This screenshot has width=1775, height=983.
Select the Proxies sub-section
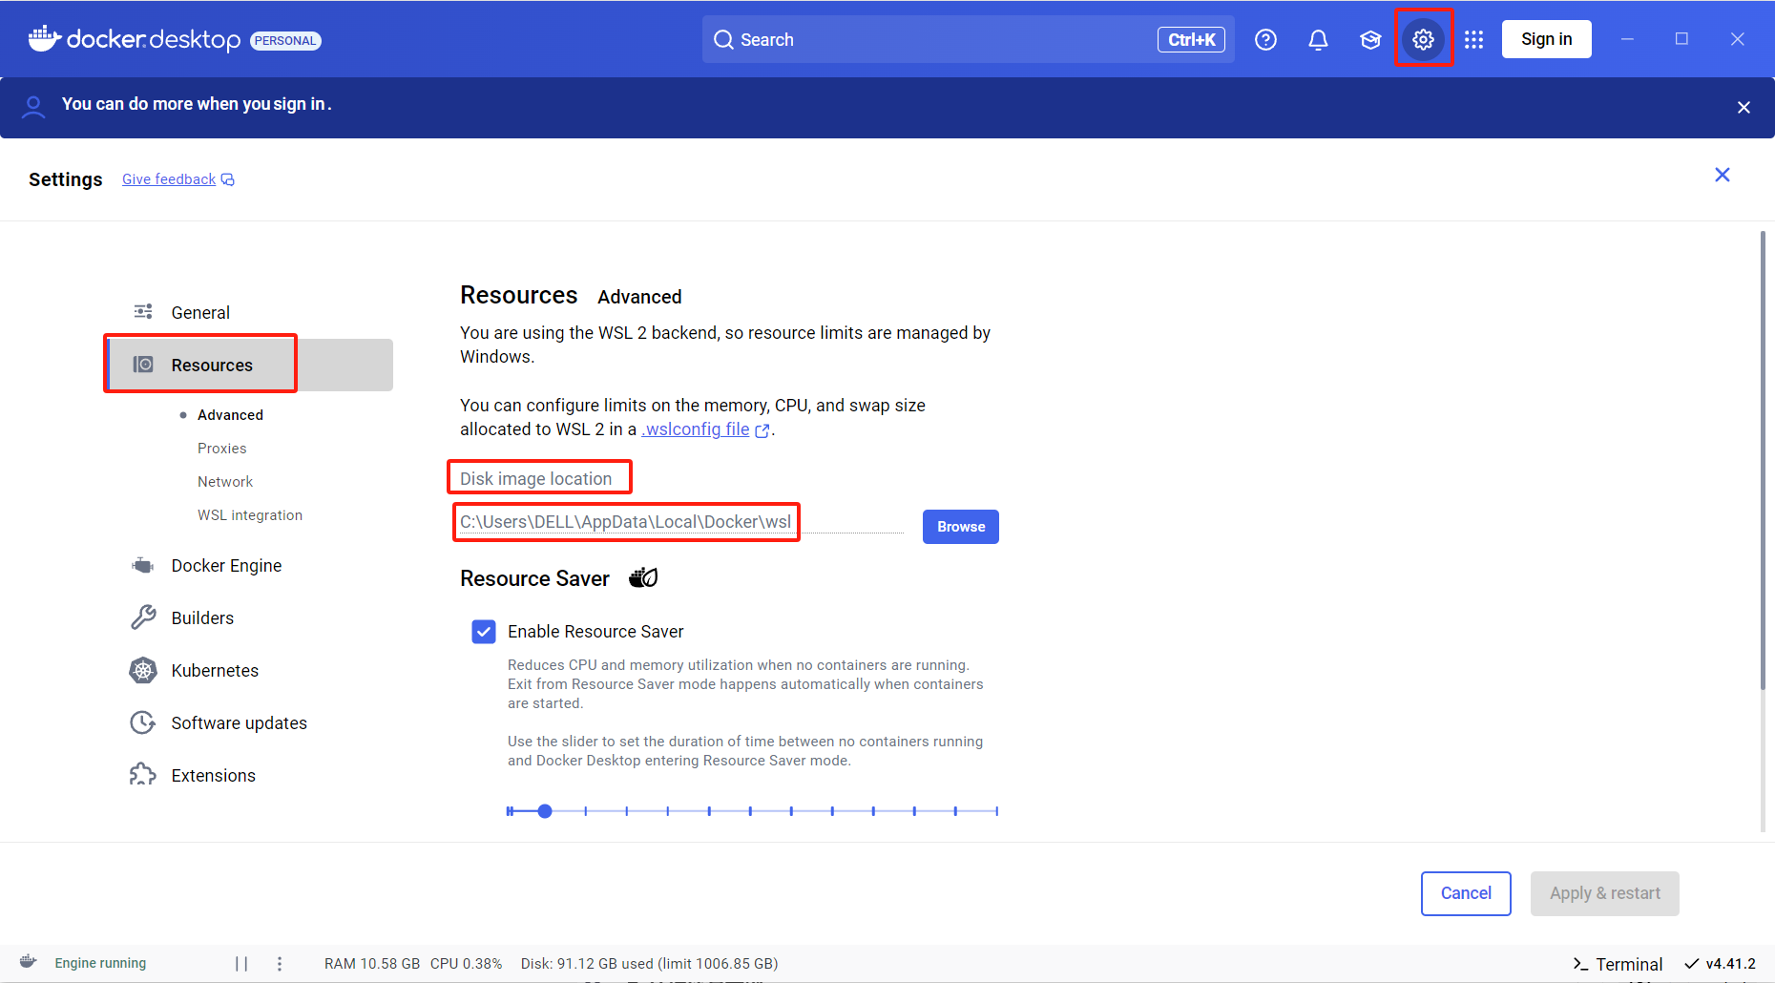click(221, 449)
